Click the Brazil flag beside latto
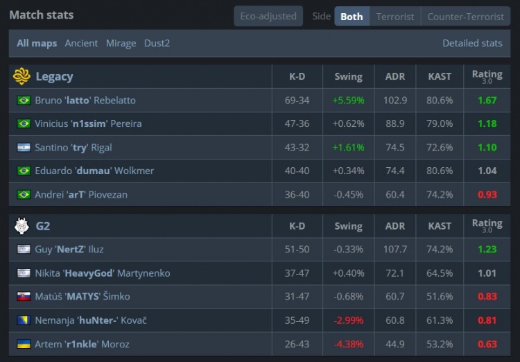This screenshot has width=520, height=362. point(24,100)
